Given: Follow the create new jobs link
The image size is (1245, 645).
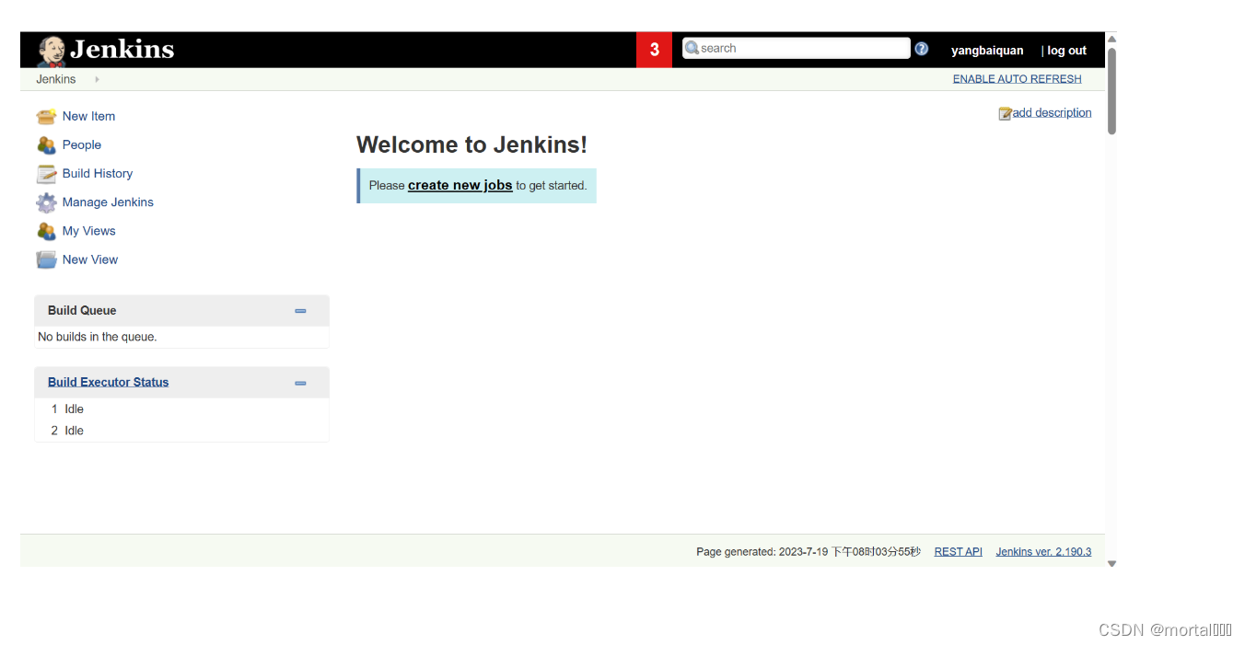Looking at the screenshot, I should pos(460,185).
